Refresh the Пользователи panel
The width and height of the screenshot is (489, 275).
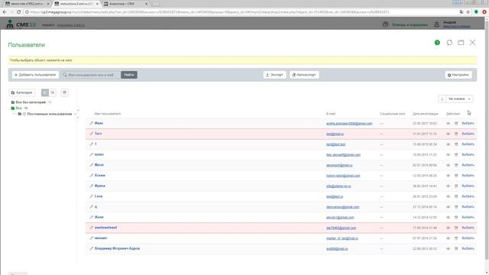pyautogui.click(x=449, y=43)
